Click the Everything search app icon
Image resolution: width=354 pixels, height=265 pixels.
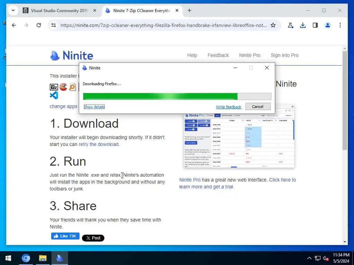[73, 87]
